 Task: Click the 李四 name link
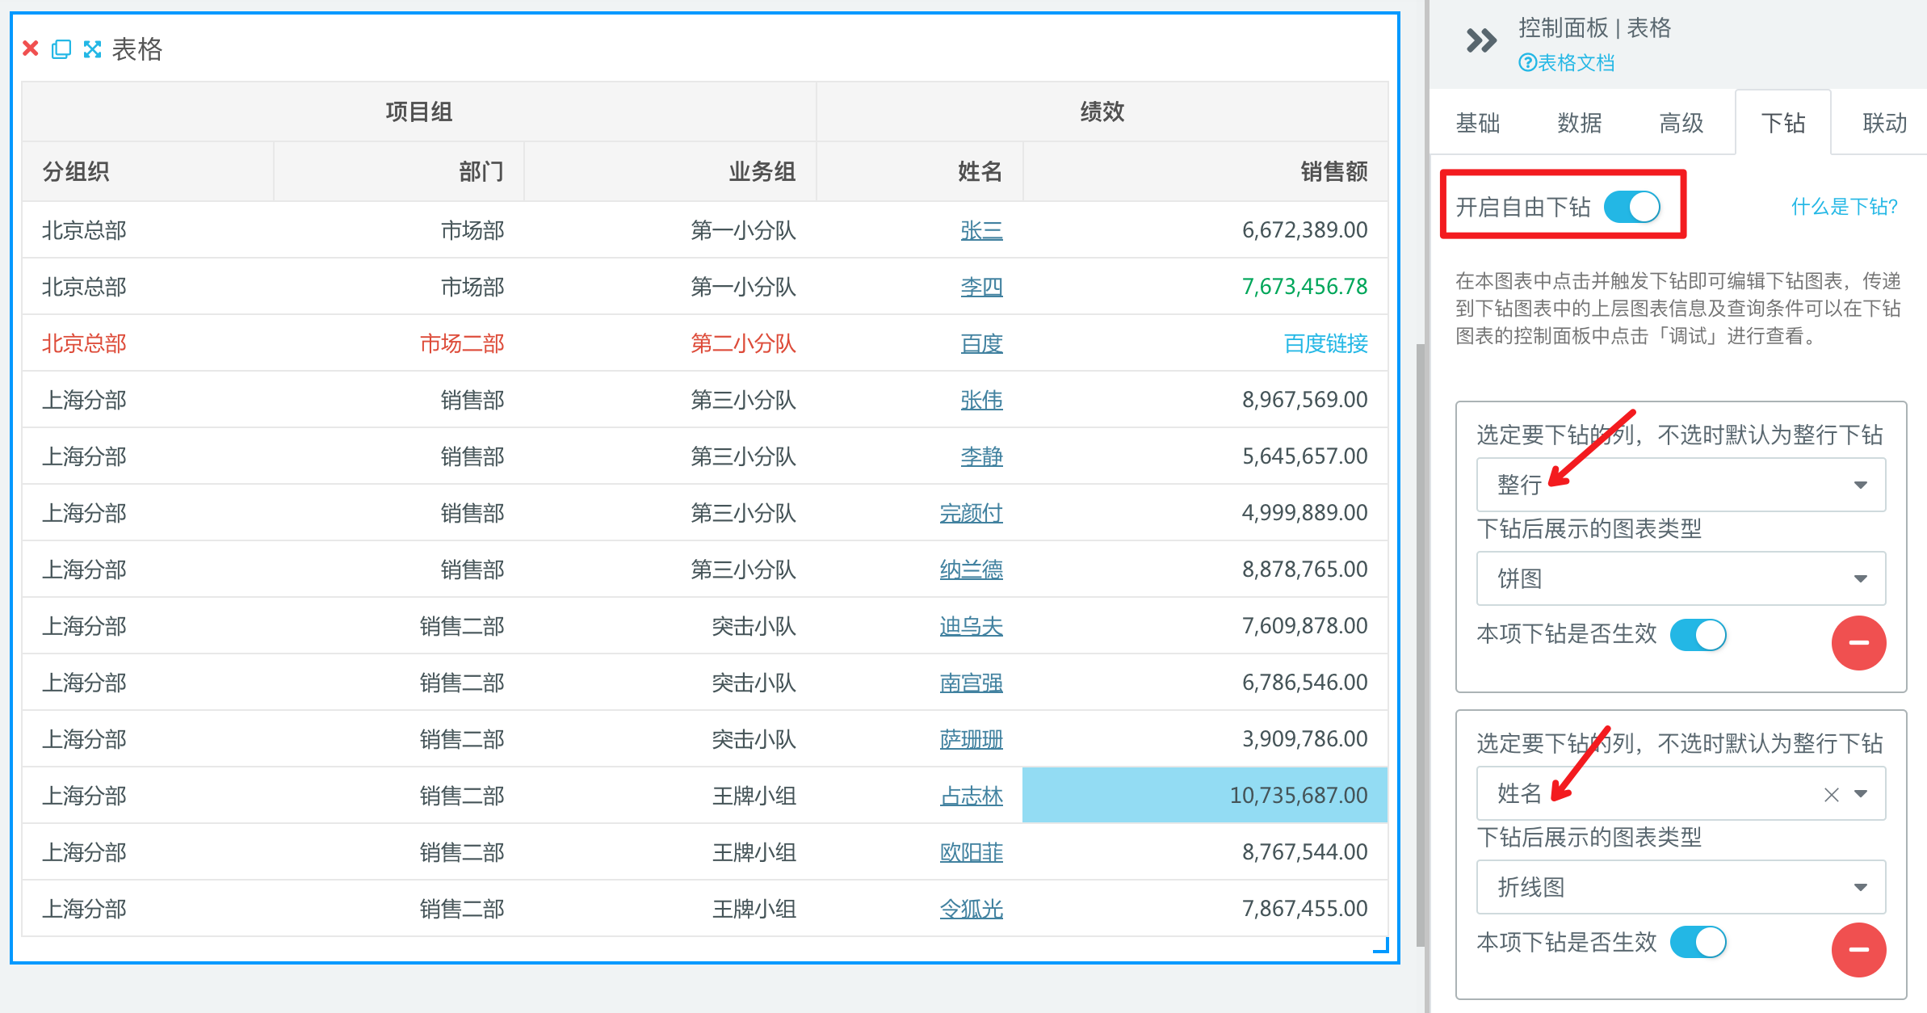pyautogui.click(x=981, y=287)
